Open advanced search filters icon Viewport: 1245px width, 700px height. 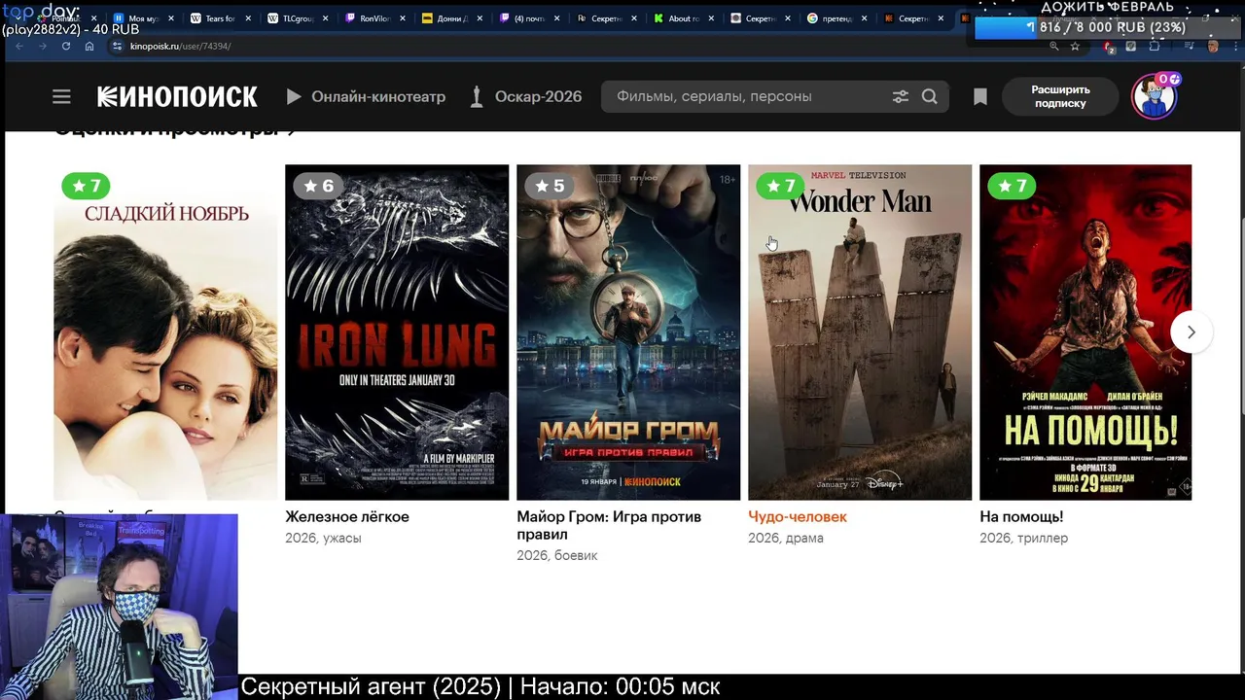(901, 96)
